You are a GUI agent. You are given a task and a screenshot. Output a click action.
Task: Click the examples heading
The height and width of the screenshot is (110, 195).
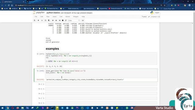(52, 49)
